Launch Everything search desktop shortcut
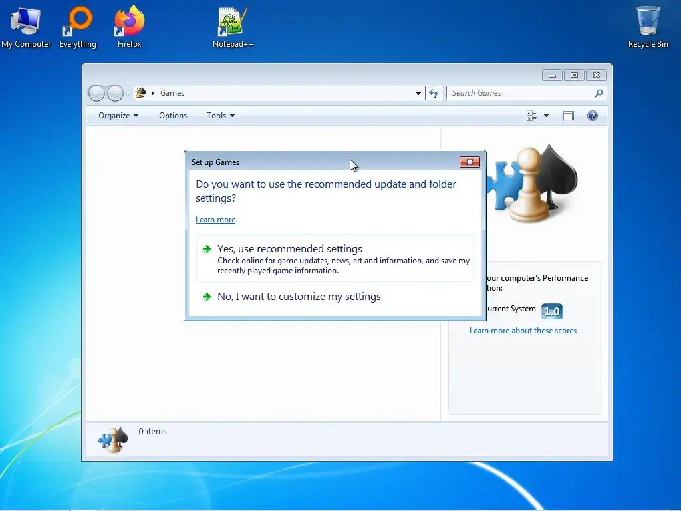The height and width of the screenshot is (511, 681). point(78,27)
